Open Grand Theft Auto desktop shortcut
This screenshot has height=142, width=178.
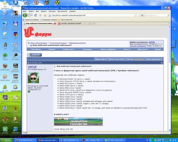coord(15,15)
